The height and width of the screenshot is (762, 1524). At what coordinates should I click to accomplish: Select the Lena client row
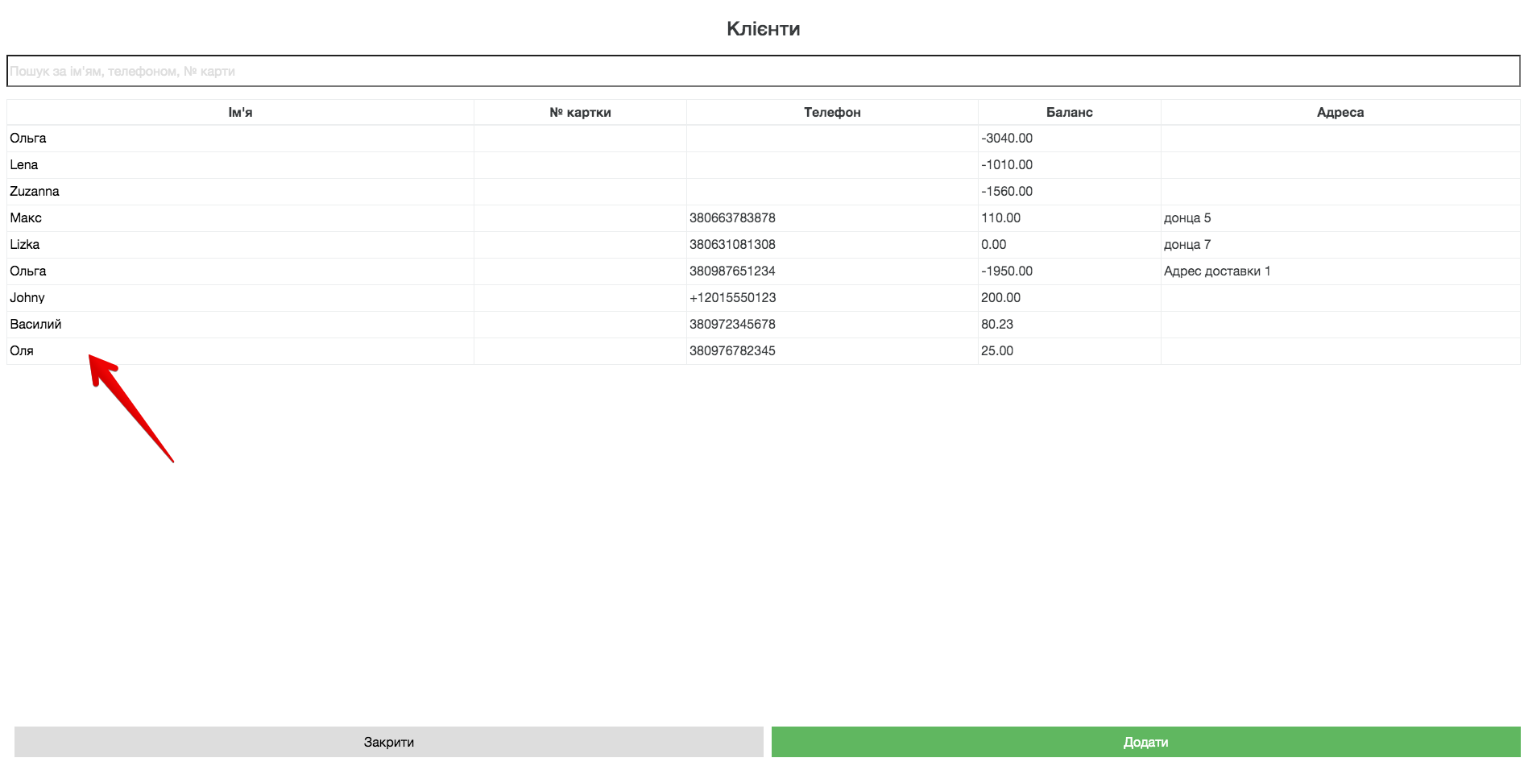click(24, 165)
